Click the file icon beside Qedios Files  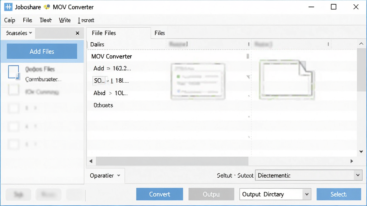pos(14,72)
